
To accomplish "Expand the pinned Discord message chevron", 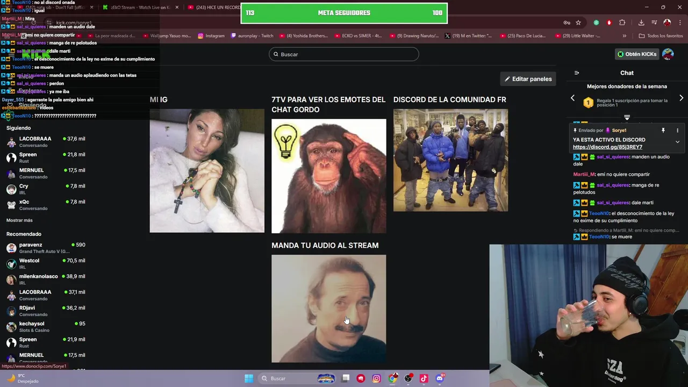I will point(677,142).
